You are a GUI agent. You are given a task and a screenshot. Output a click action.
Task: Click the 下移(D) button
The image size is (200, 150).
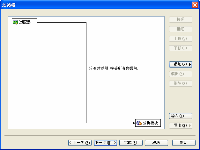click(181, 48)
